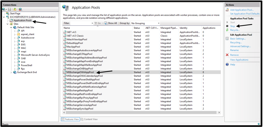Click the Filter text field
263x127 pixels.
(x=81, y=23)
